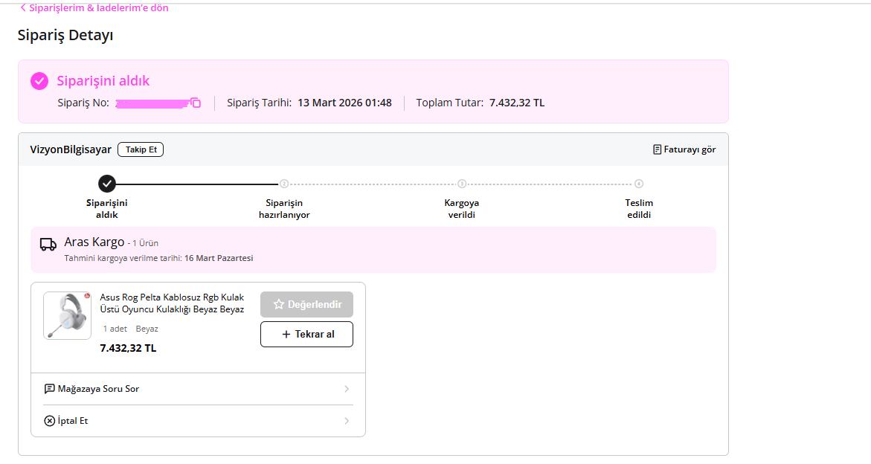Rate the product with Değerlendir button

tap(306, 305)
